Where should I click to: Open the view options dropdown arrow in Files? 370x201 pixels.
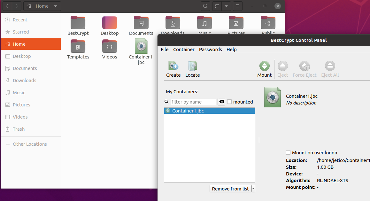[x=226, y=6]
